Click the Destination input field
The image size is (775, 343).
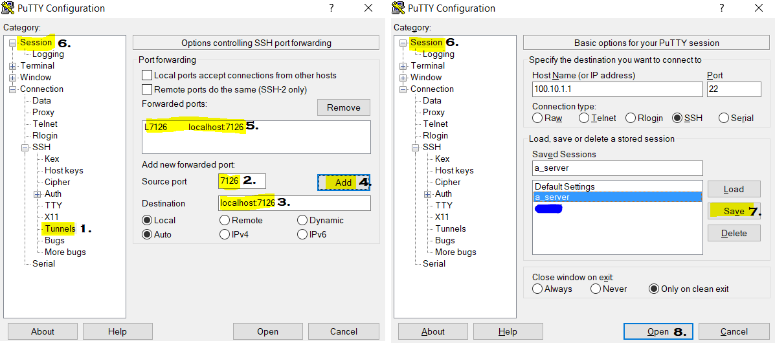coord(295,203)
